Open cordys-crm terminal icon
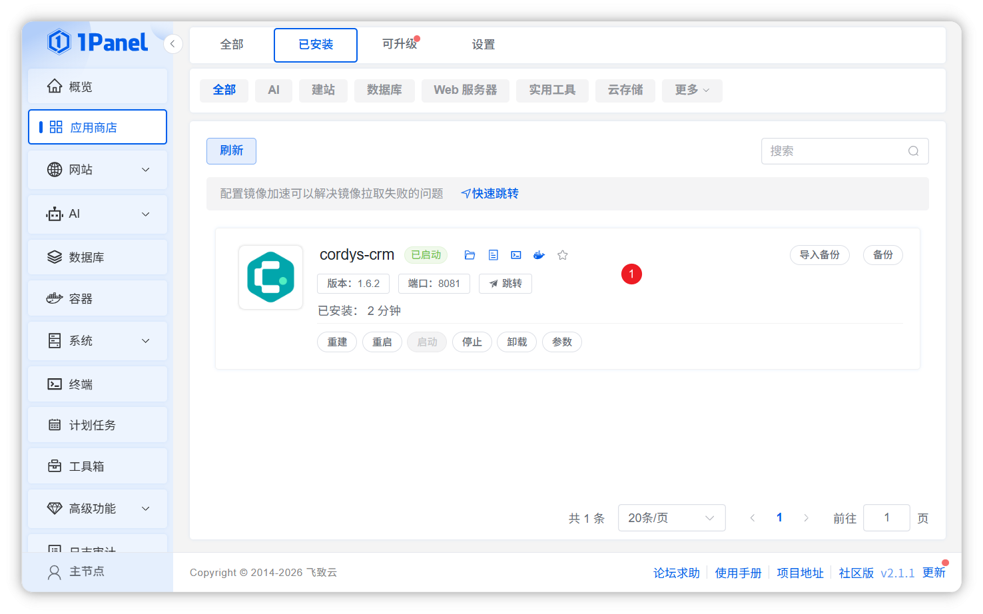The image size is (983, 614). coord(516,255)
